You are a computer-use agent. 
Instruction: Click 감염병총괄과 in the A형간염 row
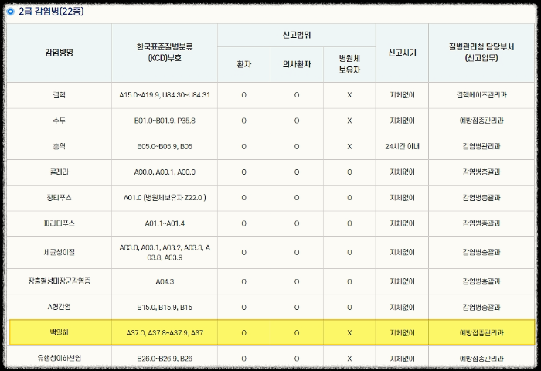point(481,307)
